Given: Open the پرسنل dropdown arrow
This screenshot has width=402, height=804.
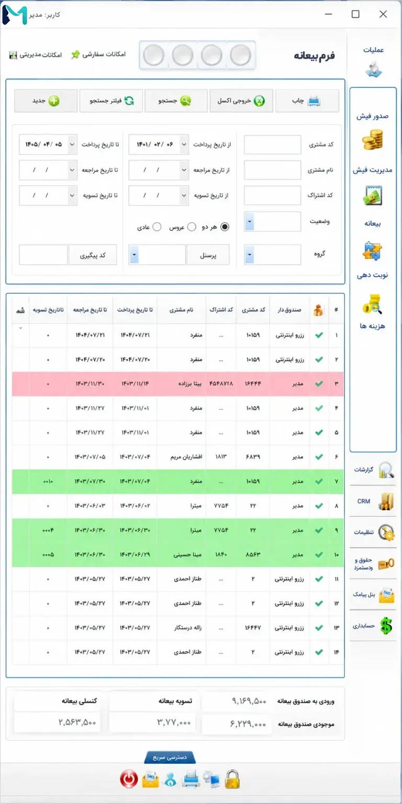Looking at the screenshot, I should click(x=134, y=255).
